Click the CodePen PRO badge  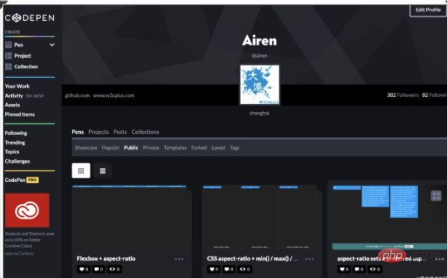click(x=33, y=180)
